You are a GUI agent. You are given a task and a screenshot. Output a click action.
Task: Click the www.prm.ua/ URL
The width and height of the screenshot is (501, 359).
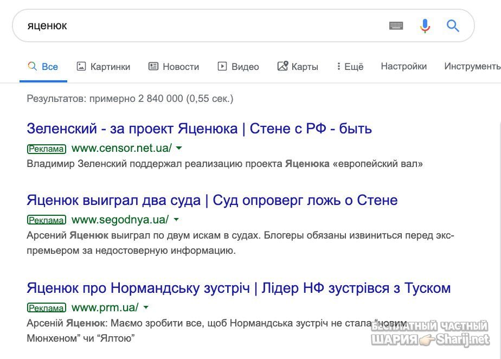[105, 307]
